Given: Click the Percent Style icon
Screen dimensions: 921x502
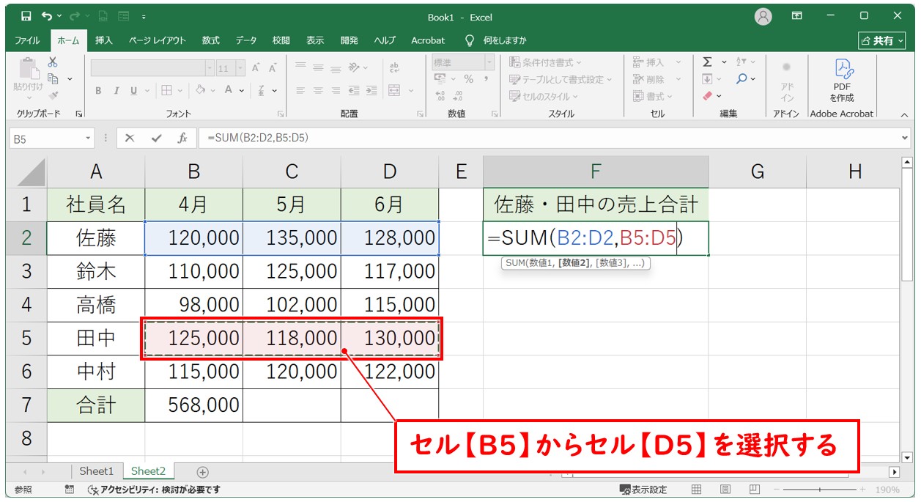Looking at the screenshot, I should pos(468,79).
